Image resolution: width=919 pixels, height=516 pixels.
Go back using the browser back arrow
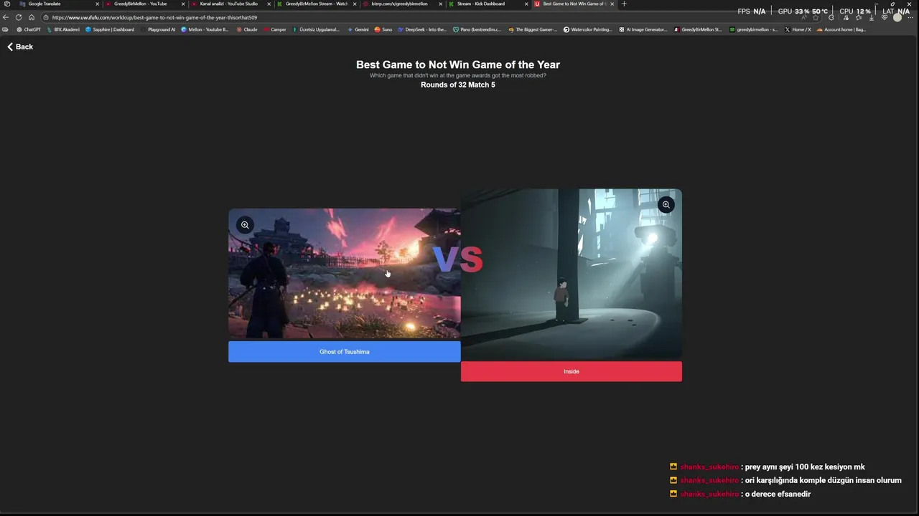point(6,17)
